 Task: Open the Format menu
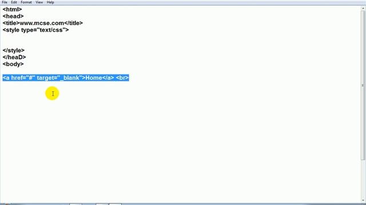[26, 2]
